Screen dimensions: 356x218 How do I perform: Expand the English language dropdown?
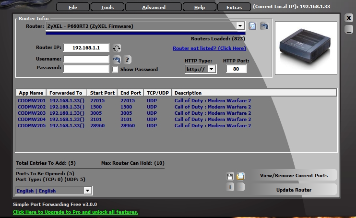coord(87,191)
